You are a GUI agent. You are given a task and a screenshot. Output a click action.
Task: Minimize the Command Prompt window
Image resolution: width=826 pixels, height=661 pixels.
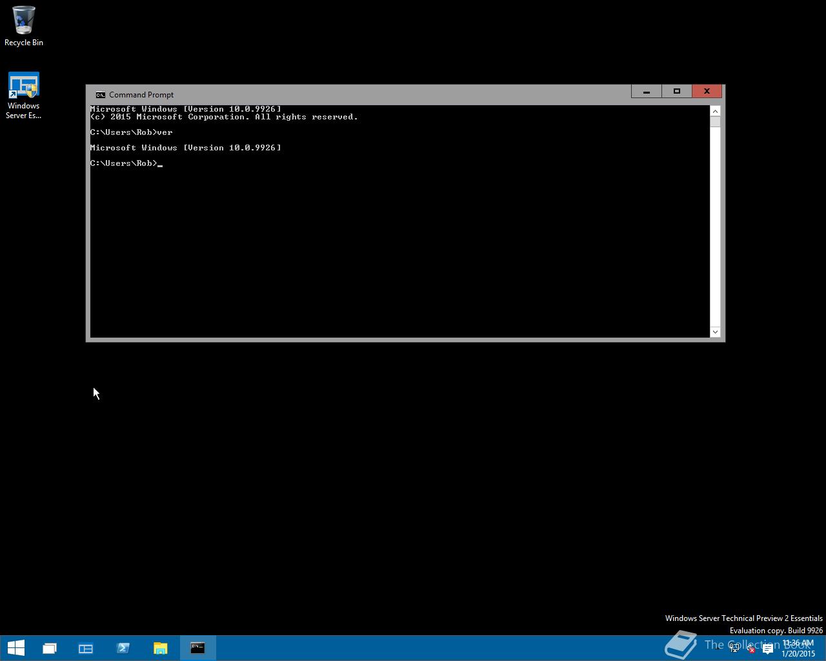coord(647,92)
